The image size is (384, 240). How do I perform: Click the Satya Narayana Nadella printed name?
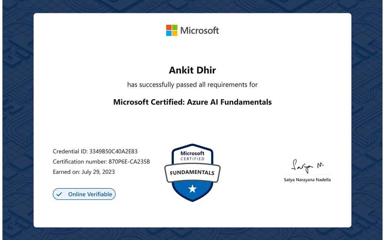307,180
